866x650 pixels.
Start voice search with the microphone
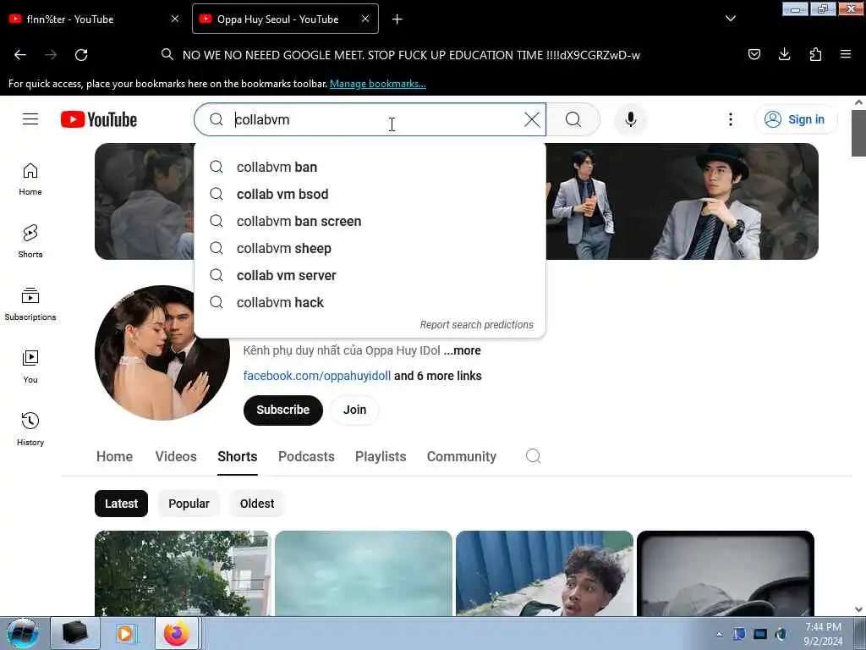tap(631, 119)
